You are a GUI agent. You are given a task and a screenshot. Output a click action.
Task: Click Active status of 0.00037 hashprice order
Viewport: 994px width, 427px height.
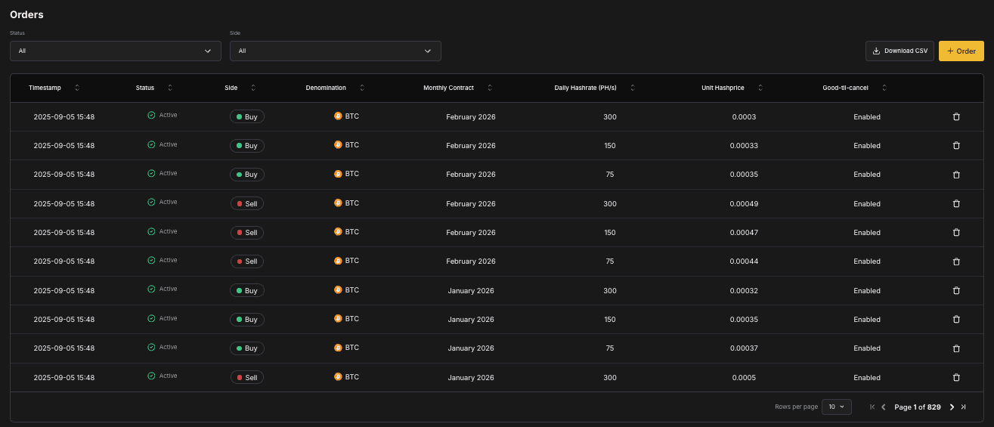163,348
